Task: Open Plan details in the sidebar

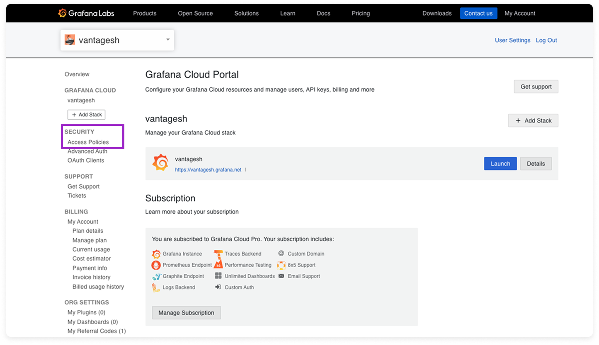Action: (88, 231)
